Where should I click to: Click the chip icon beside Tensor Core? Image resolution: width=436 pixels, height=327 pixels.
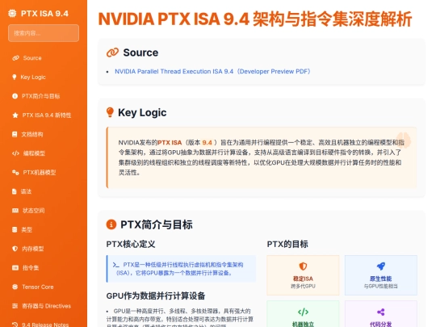(x=15, y=287)
